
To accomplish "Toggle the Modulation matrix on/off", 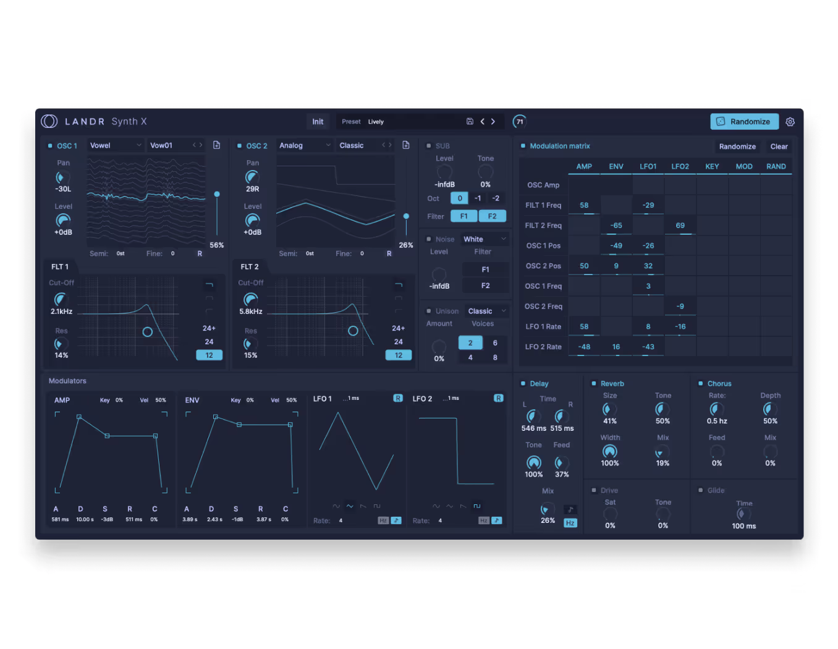I will point(523,146).
